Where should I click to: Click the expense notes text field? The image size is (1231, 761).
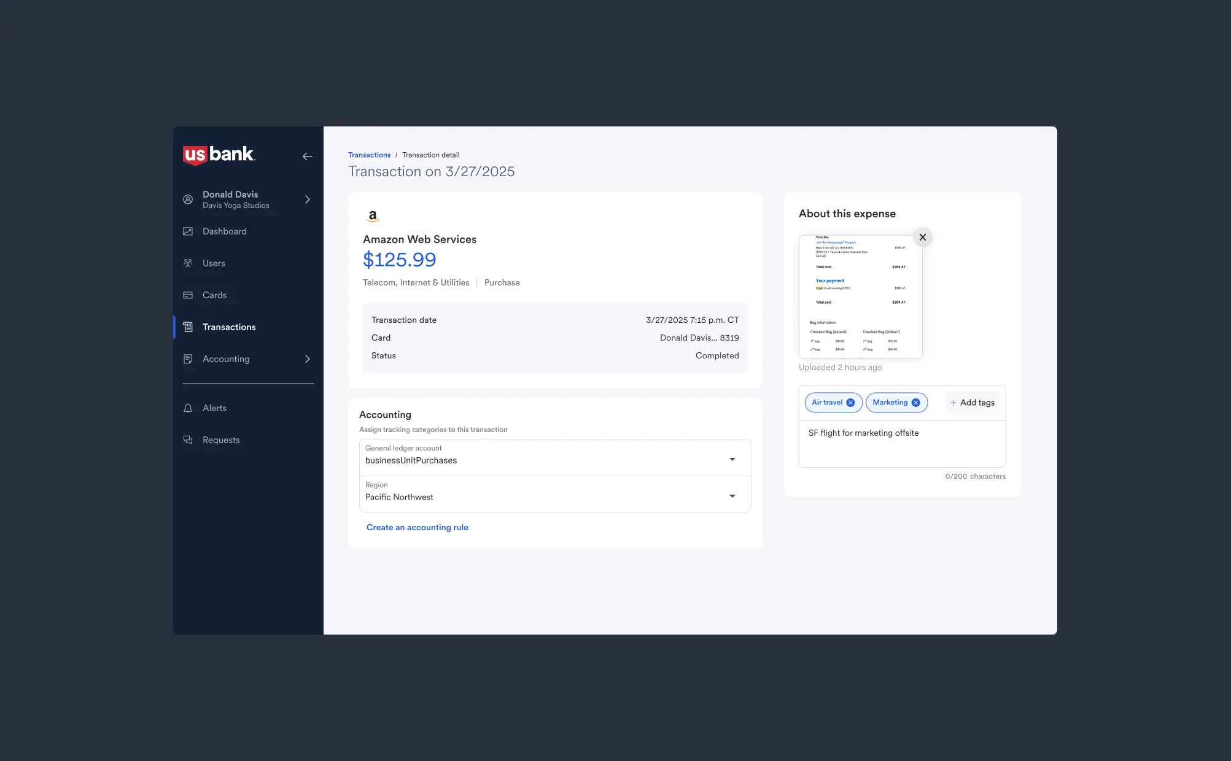[901, 444]
